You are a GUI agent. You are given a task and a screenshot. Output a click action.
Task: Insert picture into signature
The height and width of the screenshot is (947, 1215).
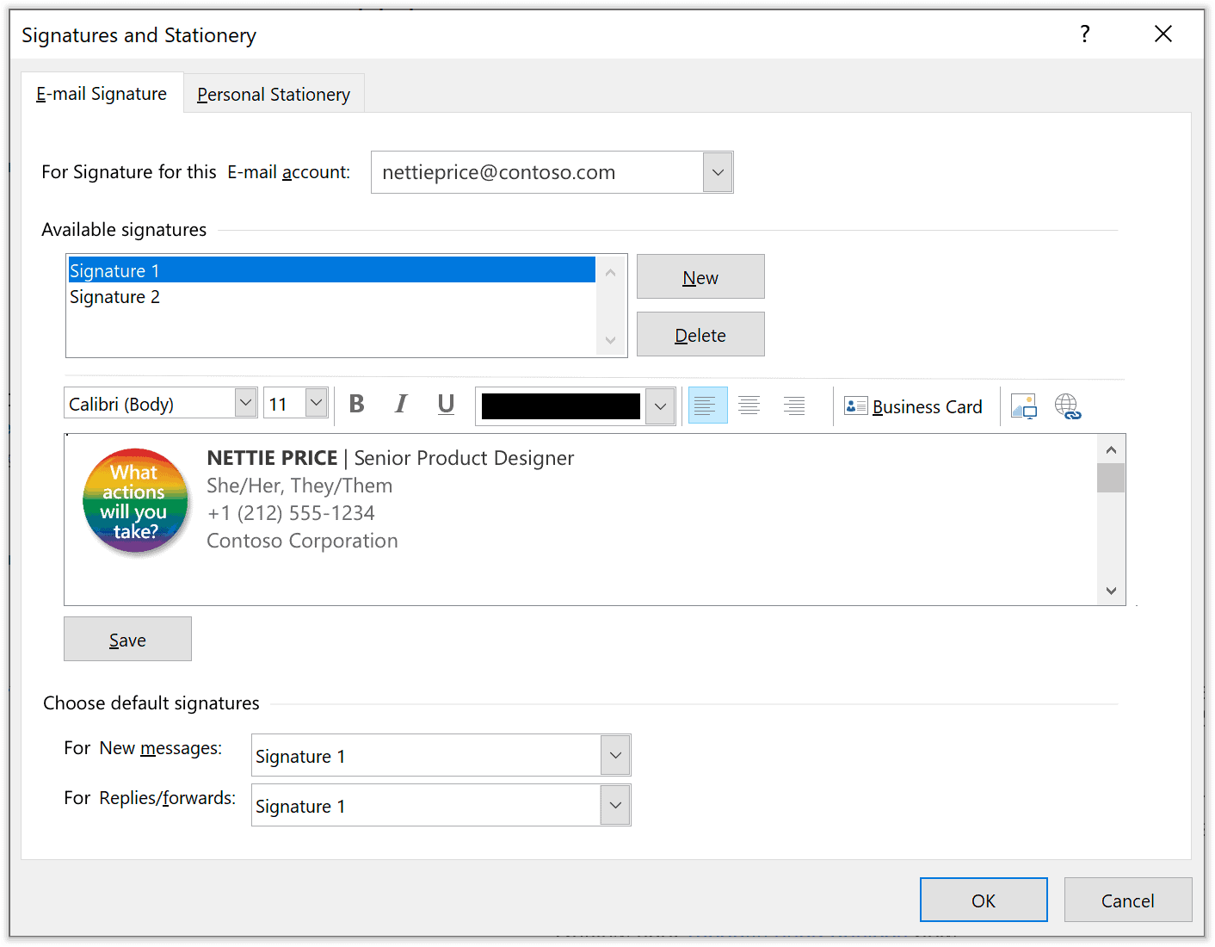coord(1024,405)
